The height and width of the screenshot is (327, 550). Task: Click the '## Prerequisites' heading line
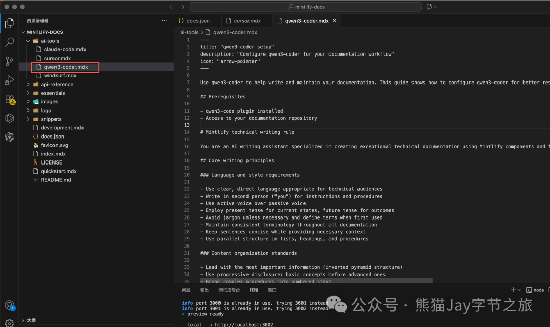coord(223,96)
